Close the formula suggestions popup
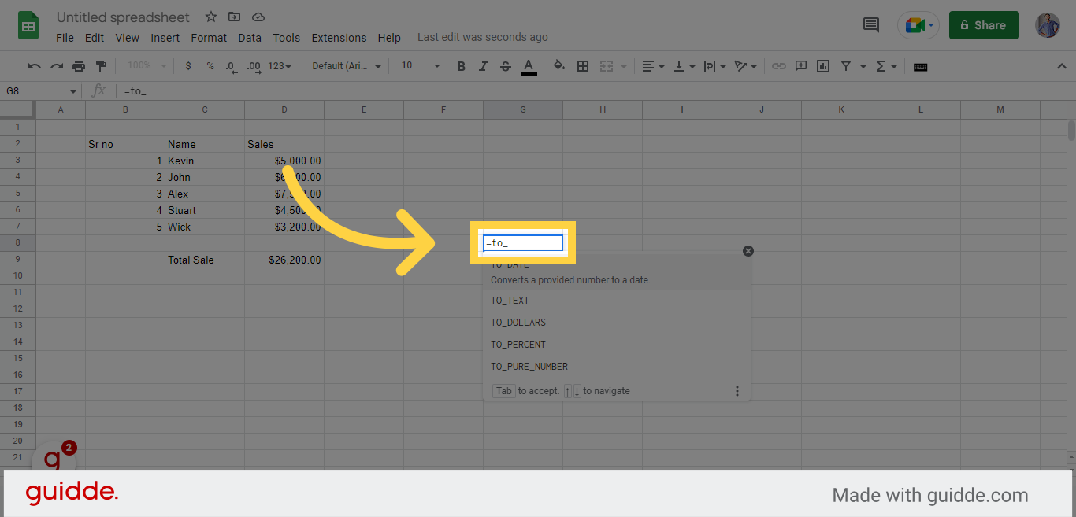The height and width of the screenshot is (517, 1076). pyautogui.click(x=748, y=251)
